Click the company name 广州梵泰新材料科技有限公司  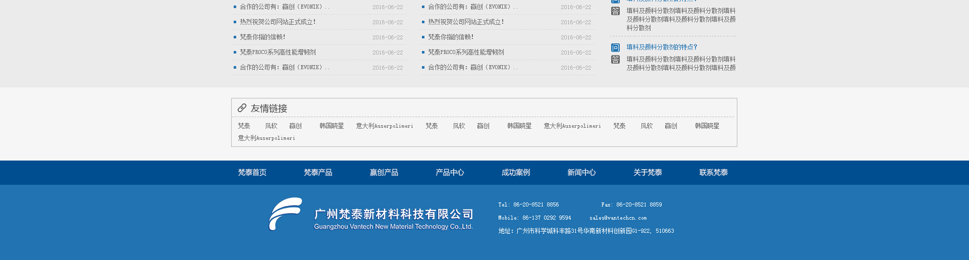pos(394,215)
